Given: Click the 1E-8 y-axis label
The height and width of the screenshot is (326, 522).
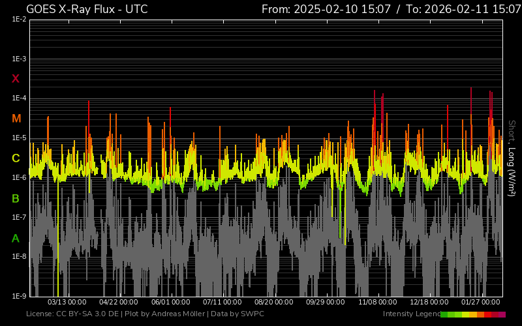Looking at the screenshot, I should [x=19, y=256].
